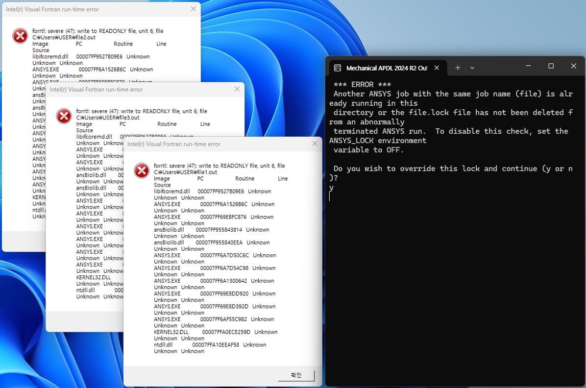Click the red error icon in the file3.out dialog
Screen dimensions: 586x388
tap(64, 116)
